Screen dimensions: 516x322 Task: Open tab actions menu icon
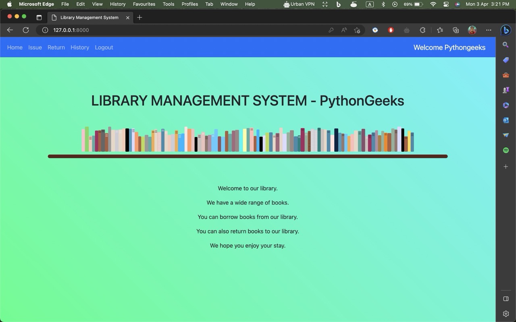(x=39, y=17)
